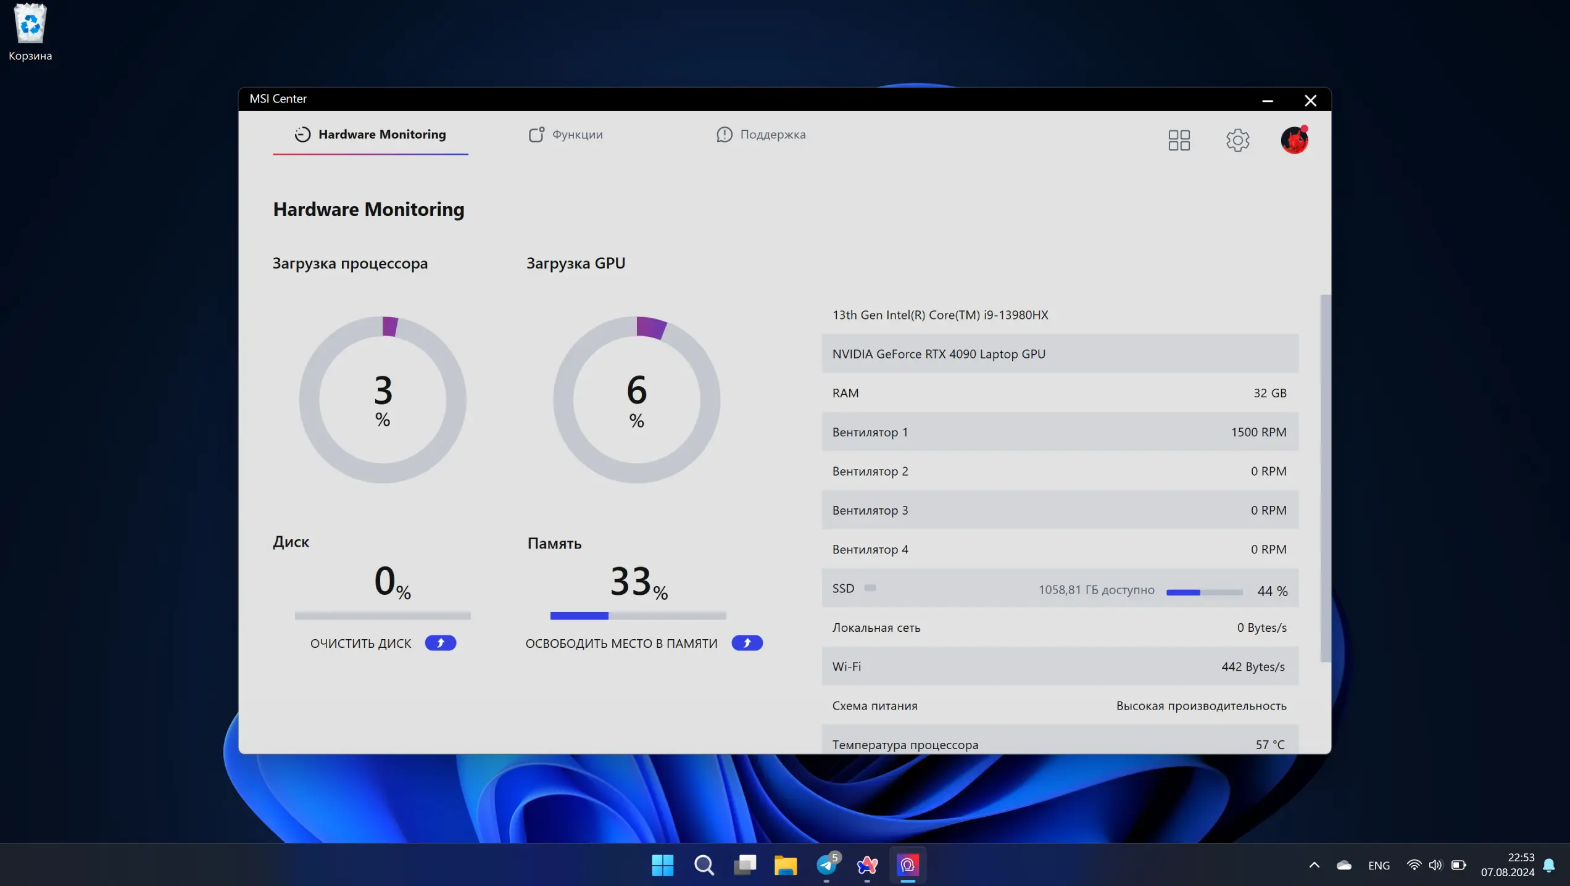The width and height of the screenshot is (1570, 886).
Task: Show hidden system tray icons chevron
Action: click(x=1314, y=865)
